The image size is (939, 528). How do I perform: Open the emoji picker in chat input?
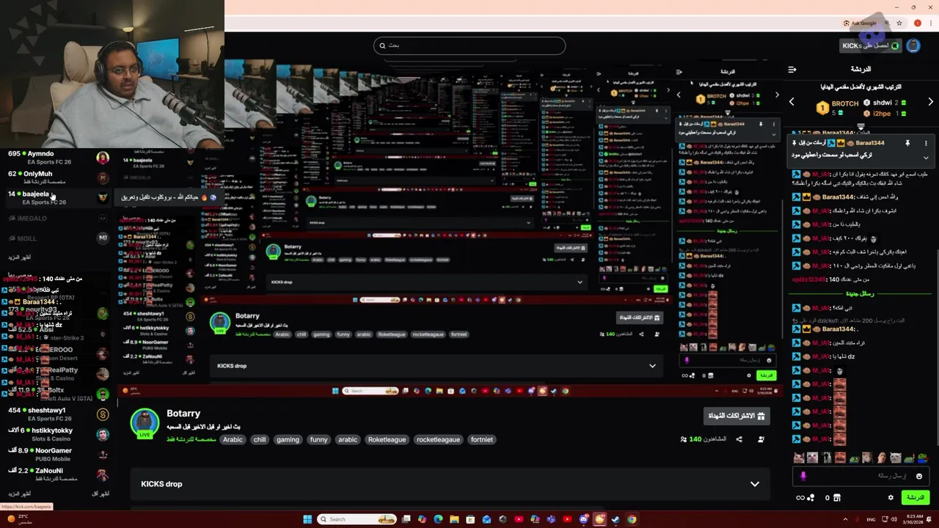point(919,477)
